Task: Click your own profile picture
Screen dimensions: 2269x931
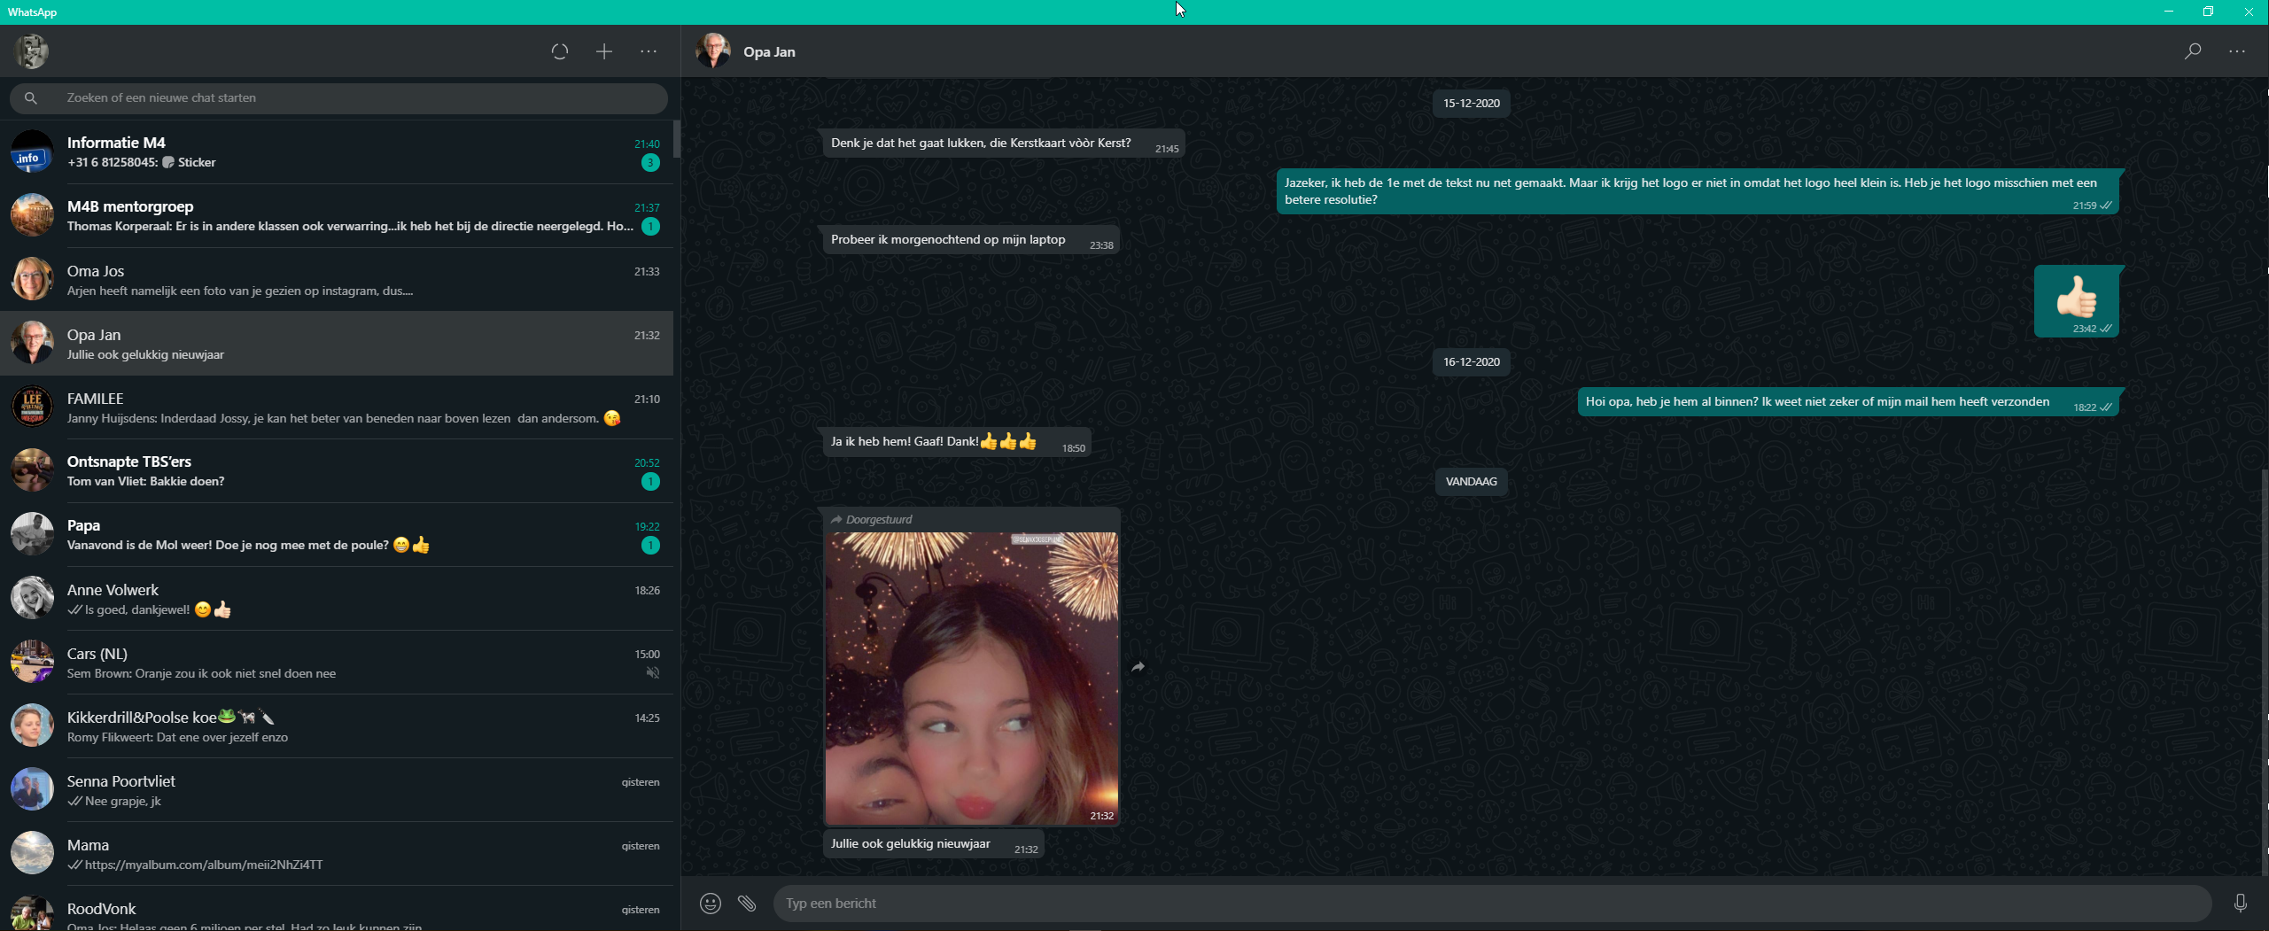Action: (x=31, y=51)
